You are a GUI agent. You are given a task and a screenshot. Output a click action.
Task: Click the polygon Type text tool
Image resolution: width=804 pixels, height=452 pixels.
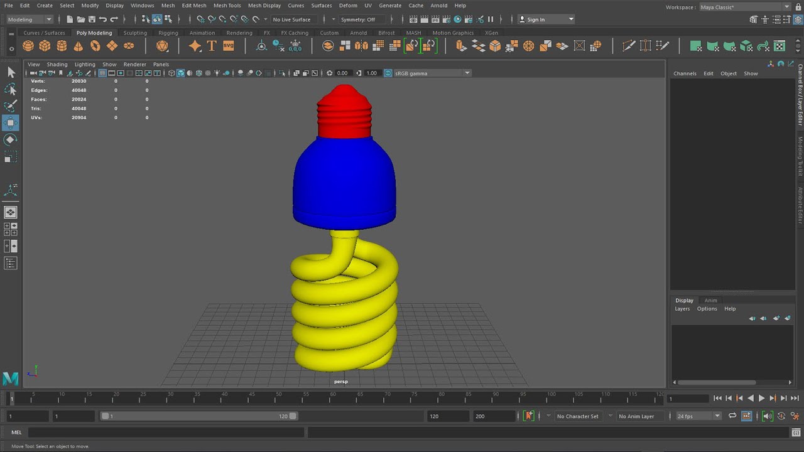212,46
